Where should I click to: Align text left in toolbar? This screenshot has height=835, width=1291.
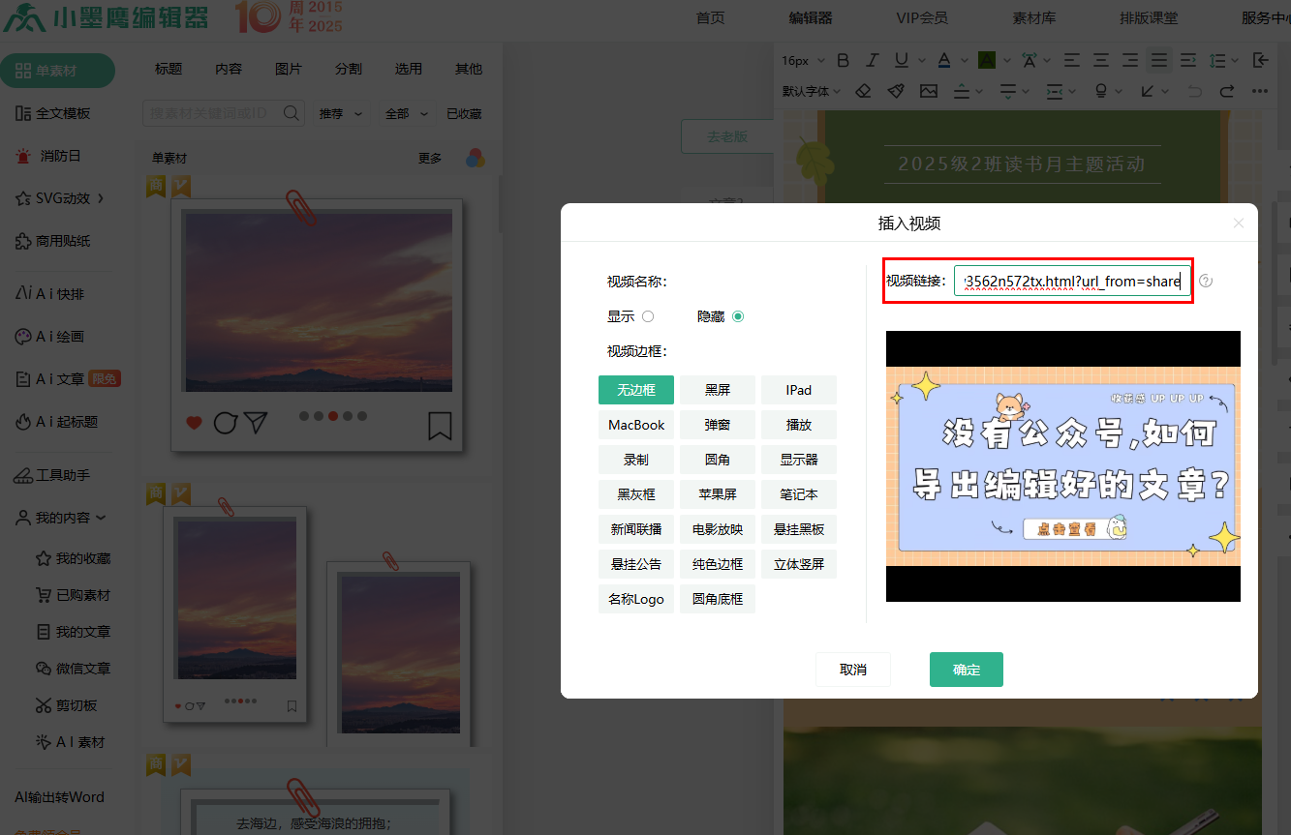pyautogui.click(x=1072, y=60)
